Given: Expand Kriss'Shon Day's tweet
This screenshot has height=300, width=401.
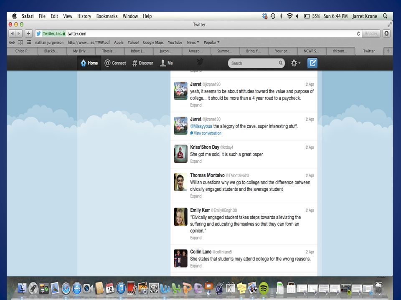Looking at the screenshot, I should coord(195,161).
